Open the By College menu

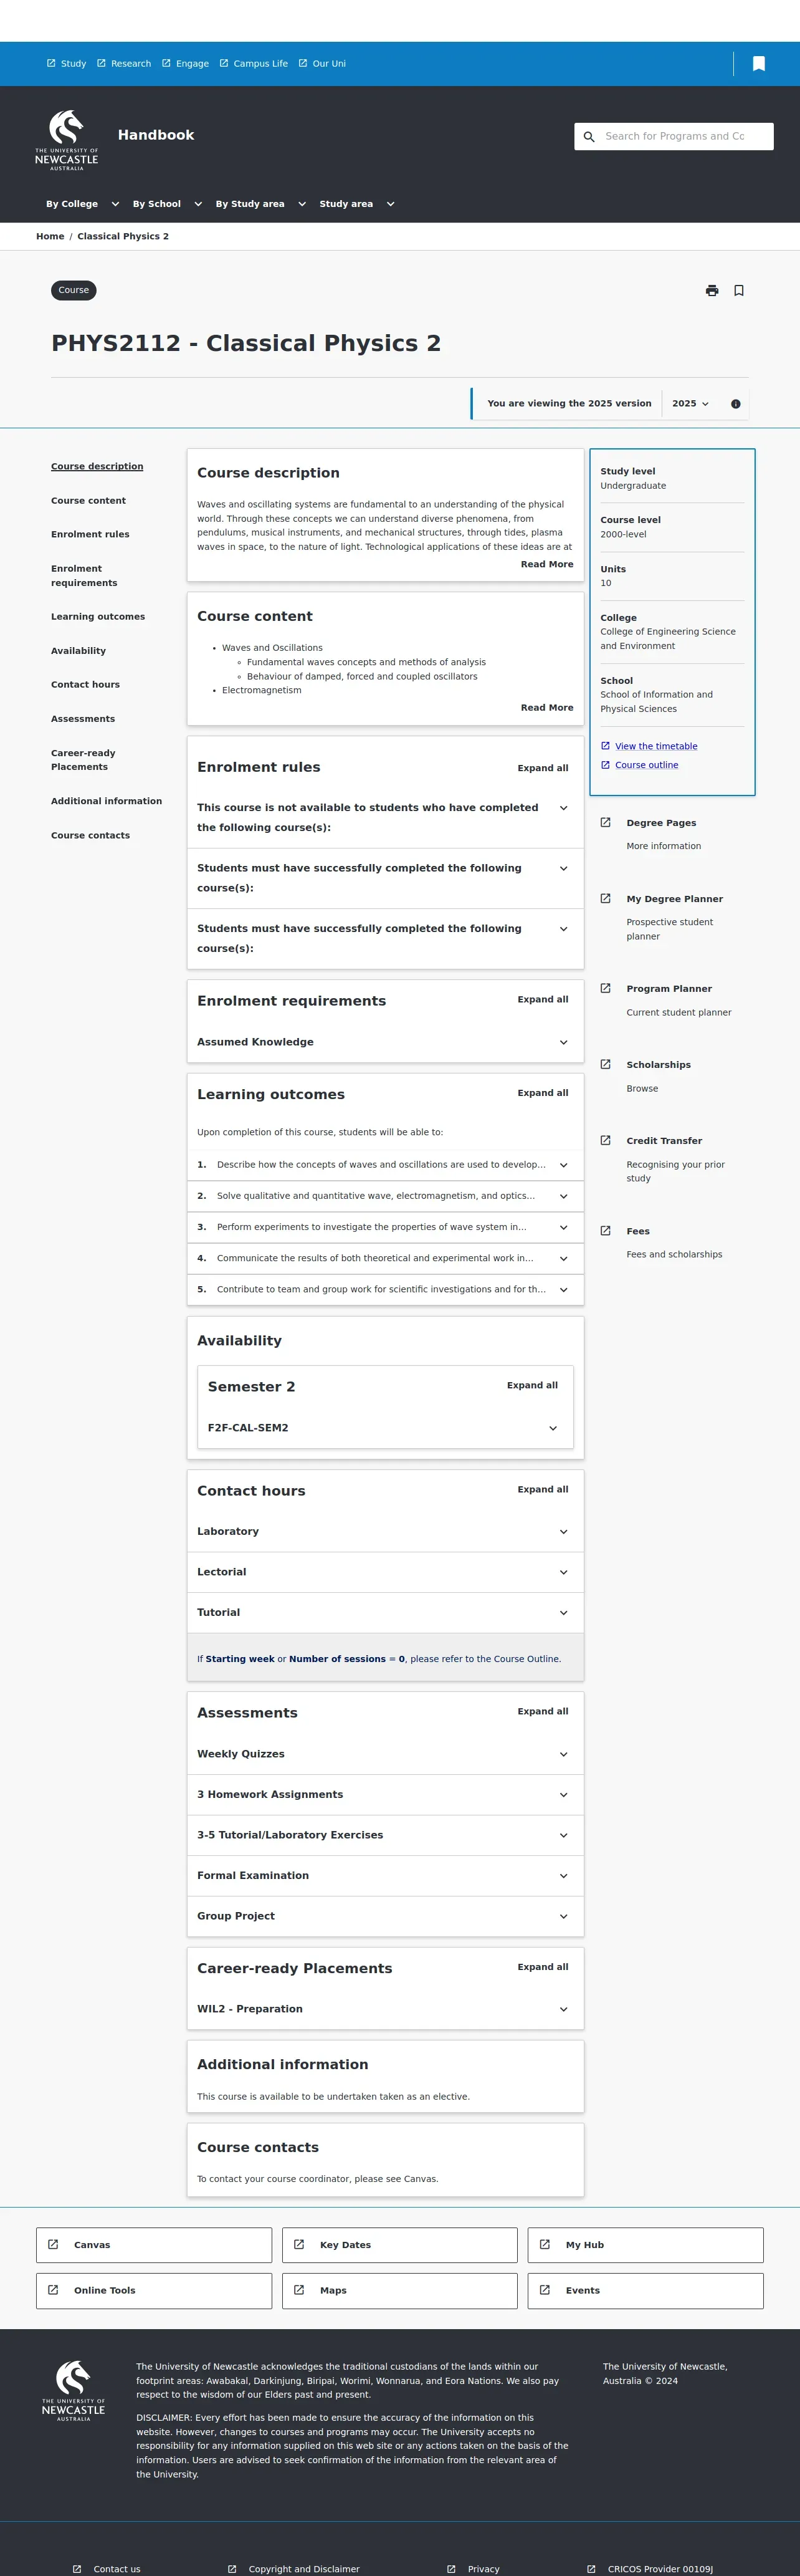tap(82, 204)
